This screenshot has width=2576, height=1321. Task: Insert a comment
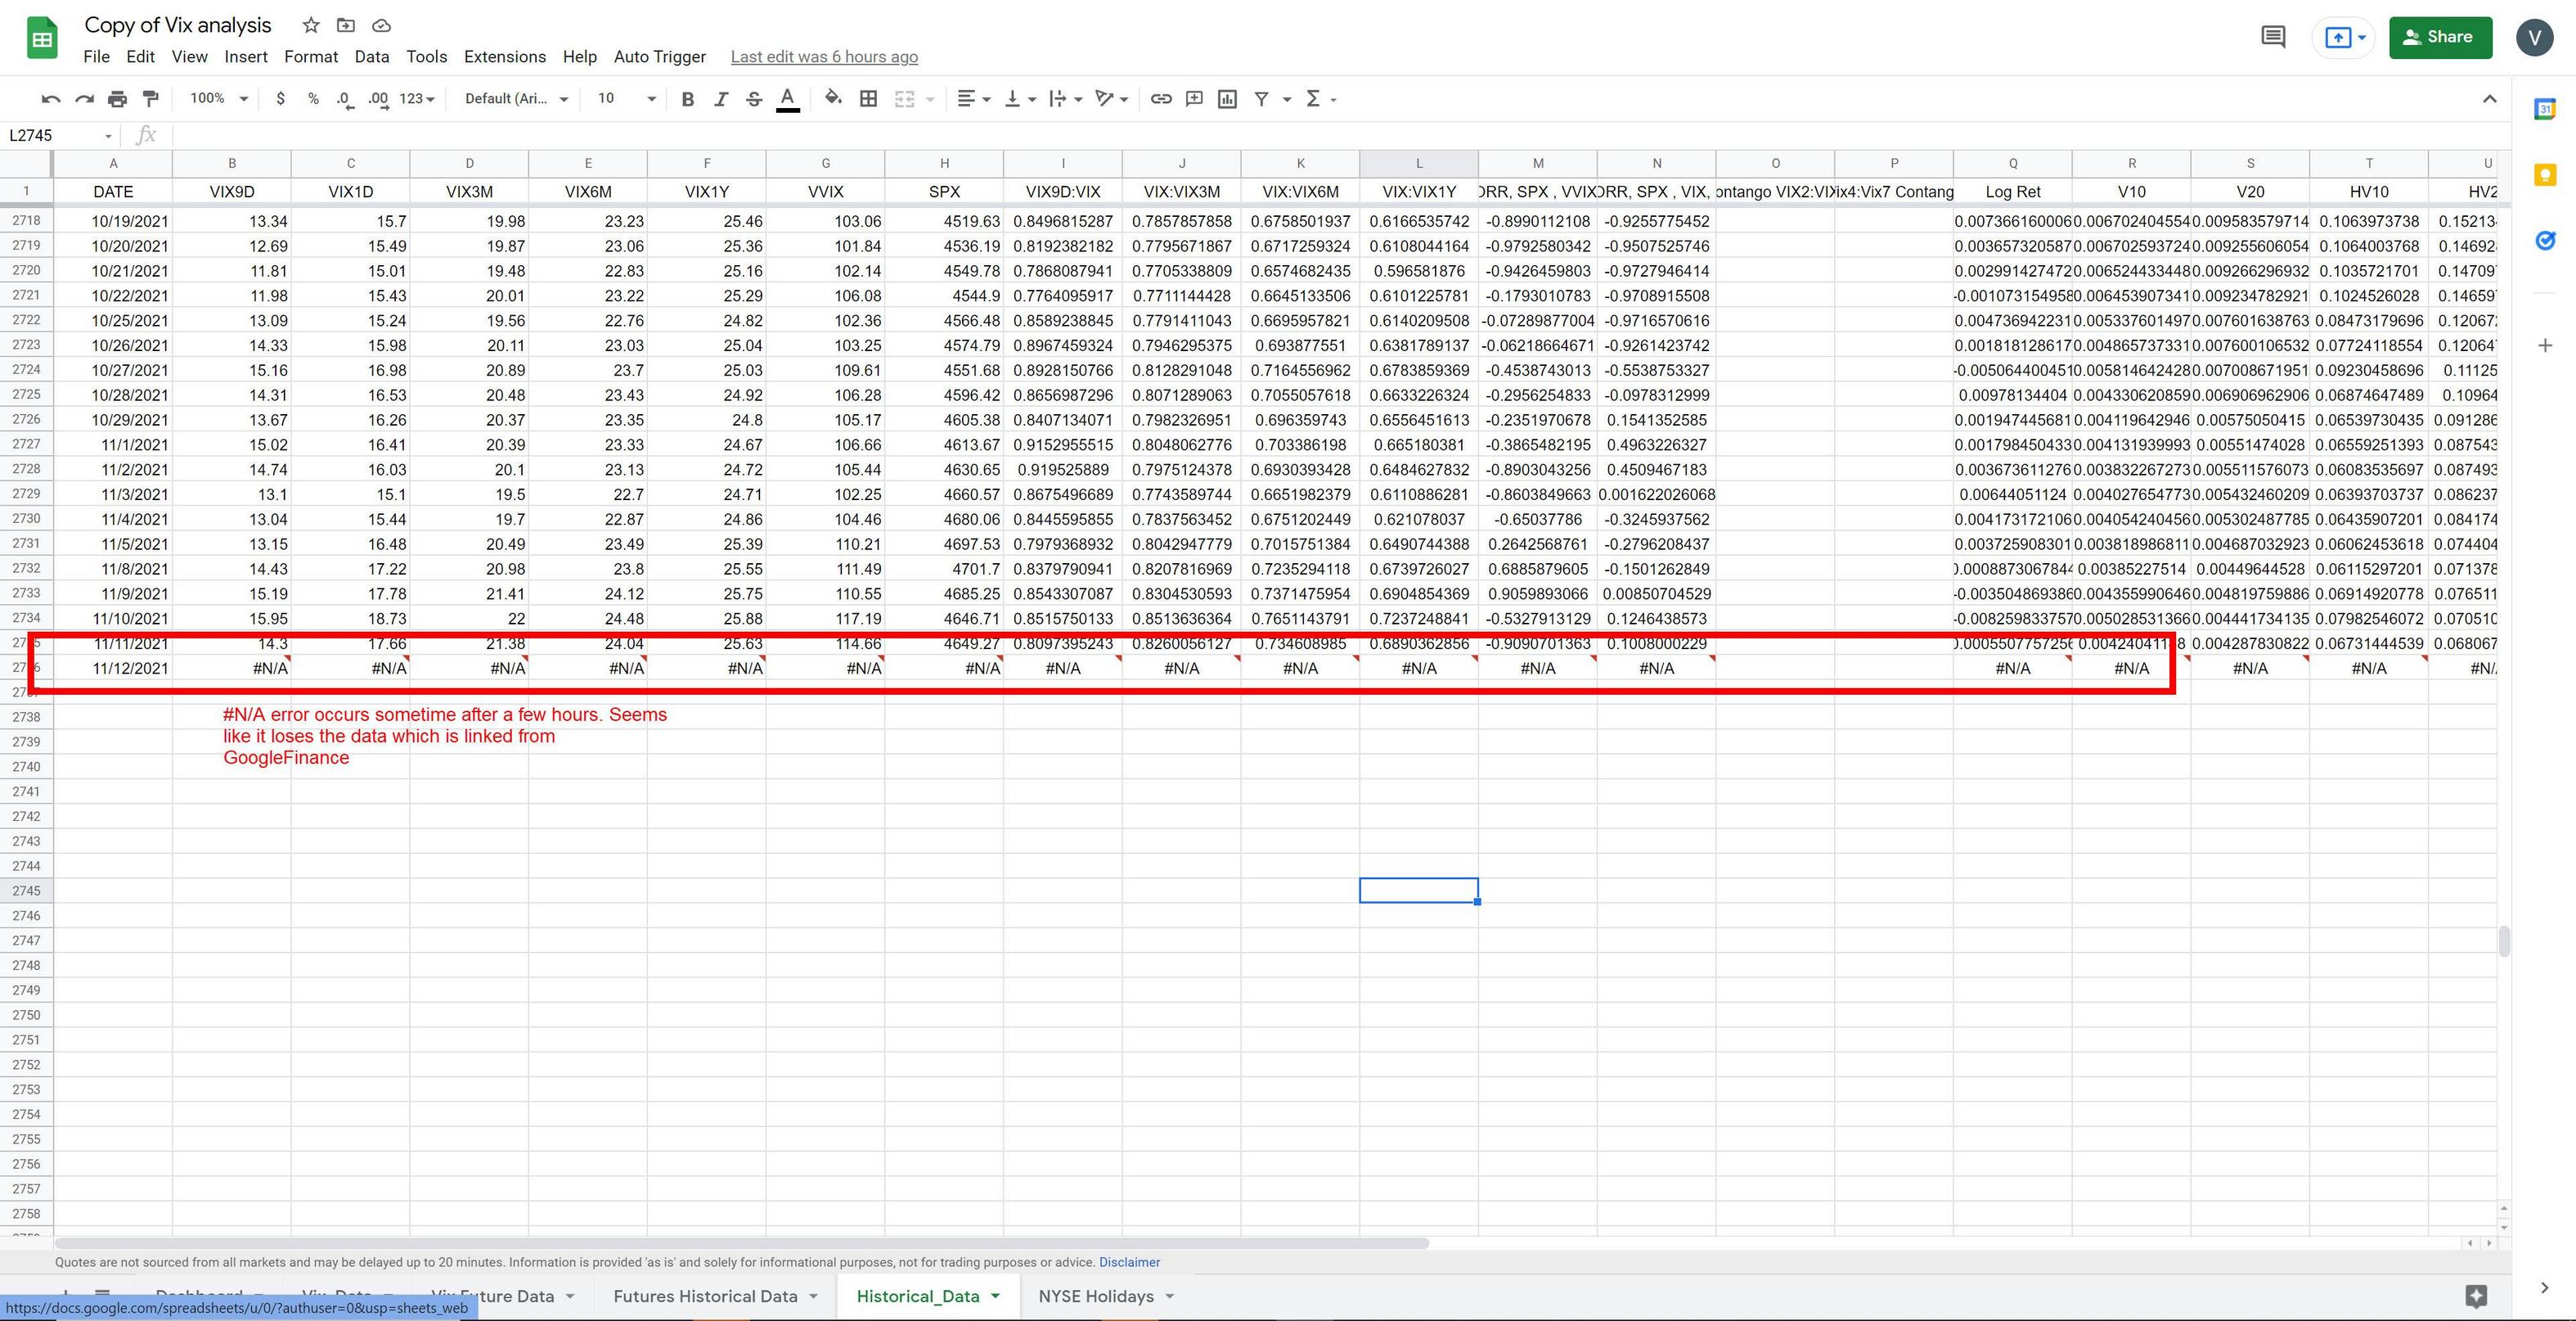pyautogui.click(x=1194, y=98)
